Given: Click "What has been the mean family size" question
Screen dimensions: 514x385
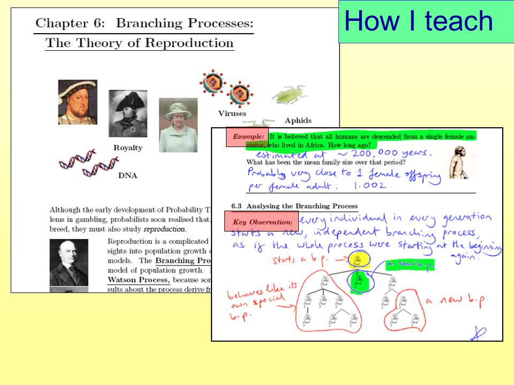Looking at the screenshot, I should tap(326, 163).
